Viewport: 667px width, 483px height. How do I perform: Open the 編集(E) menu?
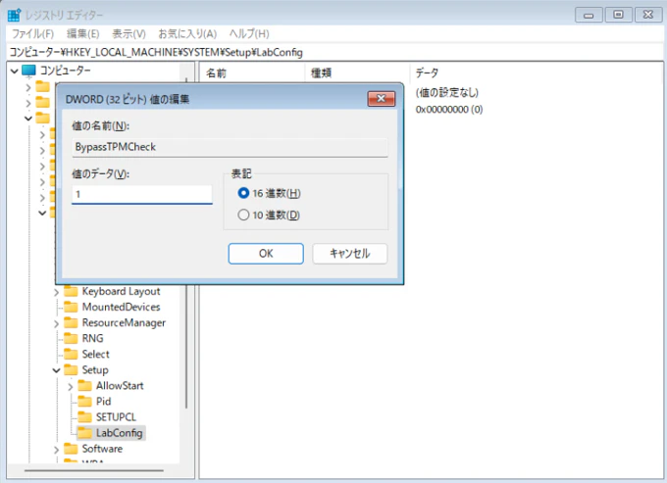click(x=83, y=33)
